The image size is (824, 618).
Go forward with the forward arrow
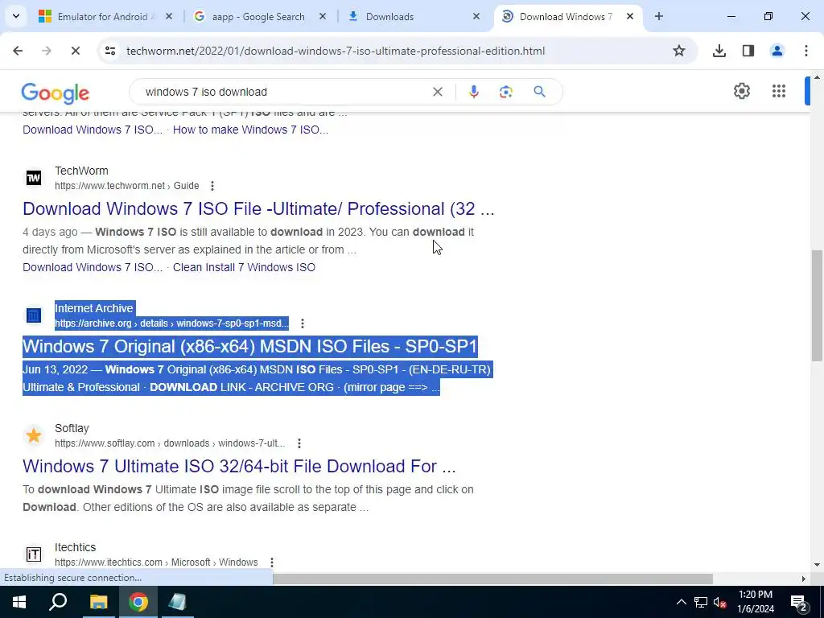click(x=46, y=51)
